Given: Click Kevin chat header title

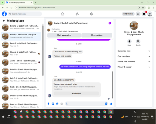Looking at the screenshot, I should click(71, 23).
